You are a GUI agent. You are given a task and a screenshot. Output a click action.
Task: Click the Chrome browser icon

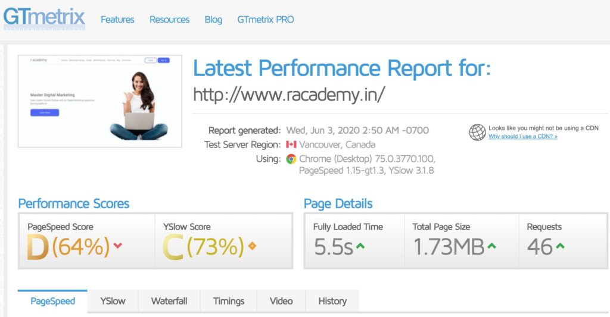click(291, 159)
